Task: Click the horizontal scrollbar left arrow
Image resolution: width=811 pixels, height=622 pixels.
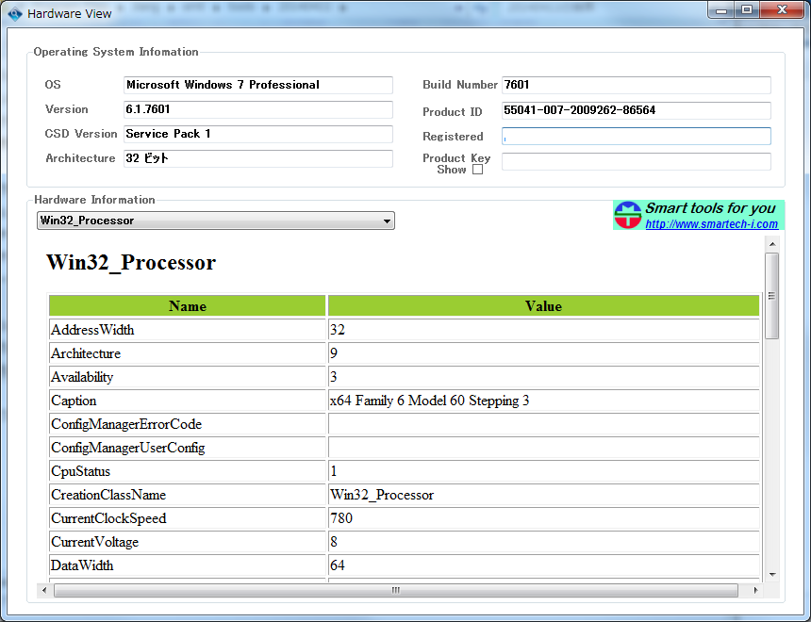Action: point(42,591)
